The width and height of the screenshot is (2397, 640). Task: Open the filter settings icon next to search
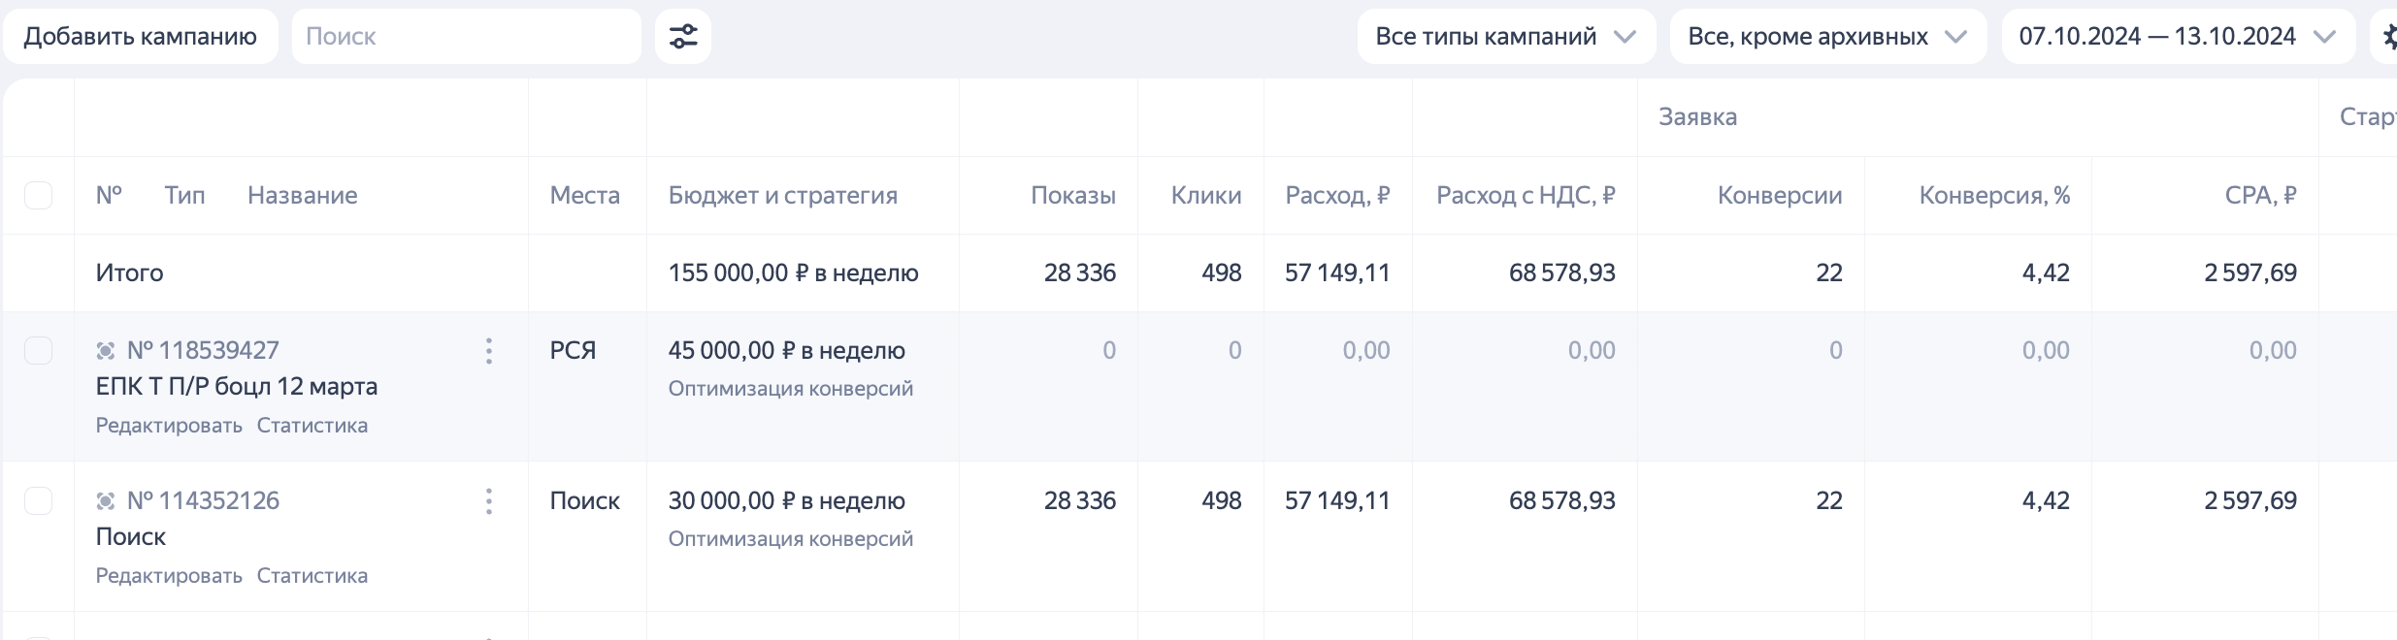pyautogui.click(x=684, y=36)
